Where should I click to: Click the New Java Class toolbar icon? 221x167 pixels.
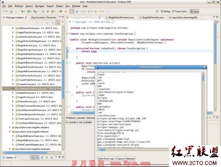(52, 11)
